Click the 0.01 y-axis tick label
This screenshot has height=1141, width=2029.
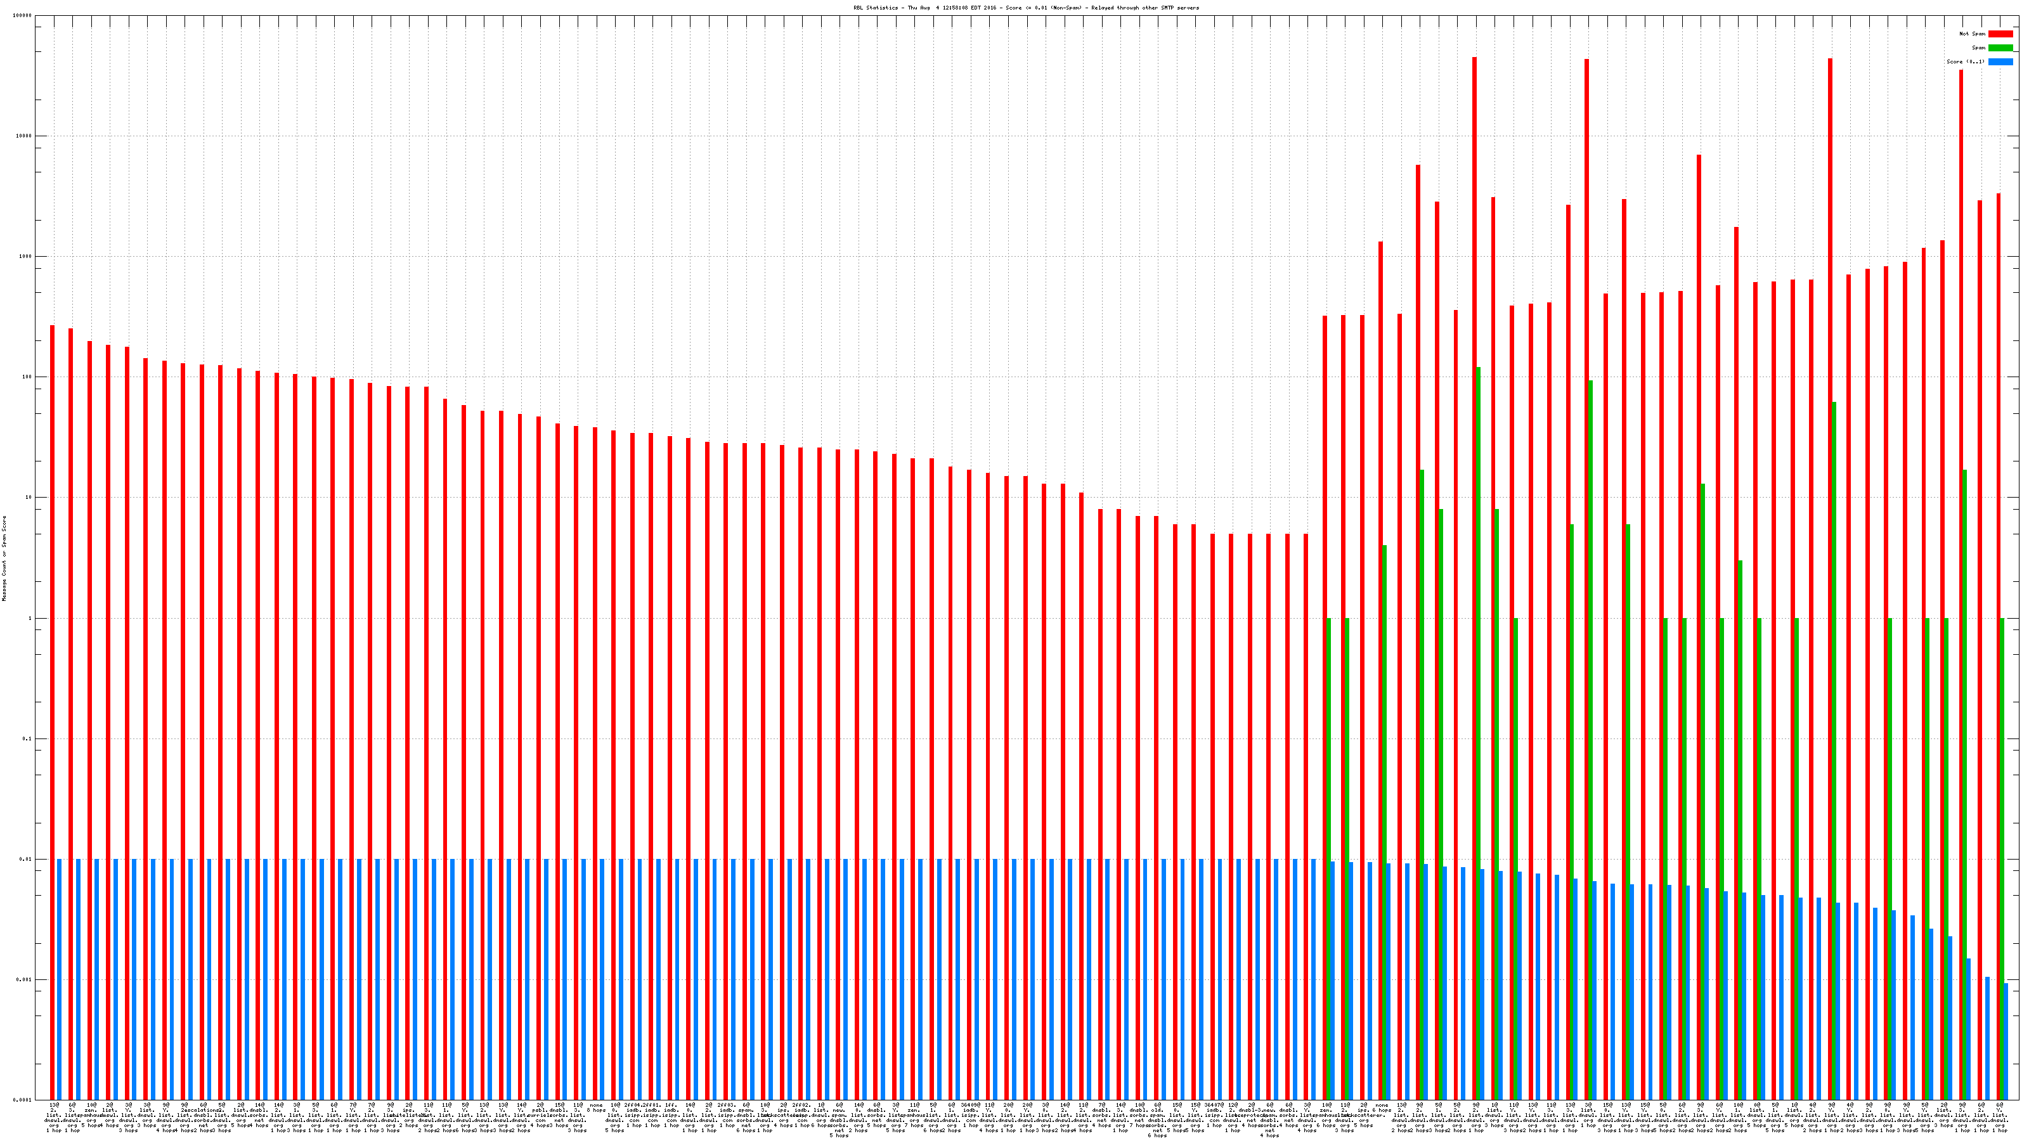pyautogui.click(x=26, y=859)
